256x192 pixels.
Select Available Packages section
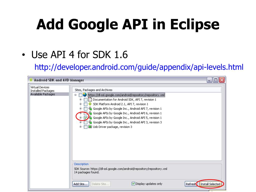(49, 94)
